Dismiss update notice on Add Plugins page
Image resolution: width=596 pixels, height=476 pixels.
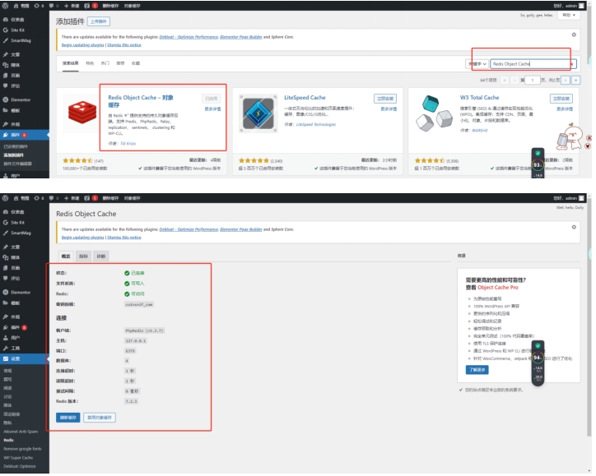tap(574, 35)
